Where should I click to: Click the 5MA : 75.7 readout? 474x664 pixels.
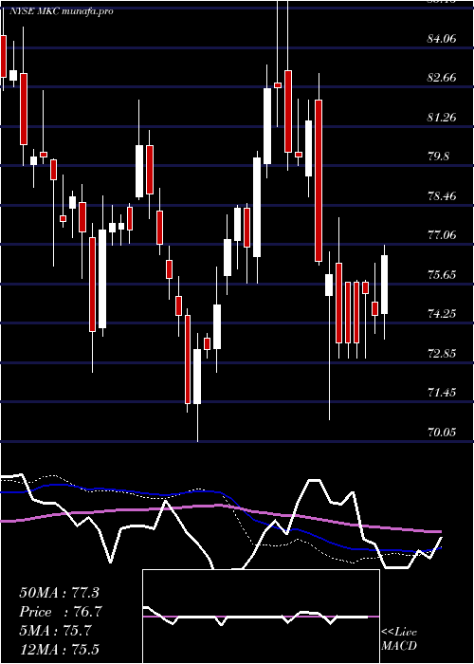coord(55,631)
